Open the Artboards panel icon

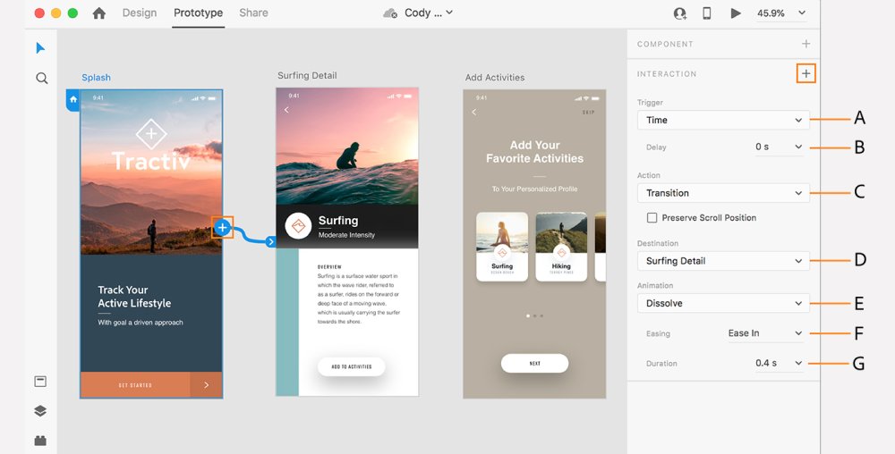40,382
